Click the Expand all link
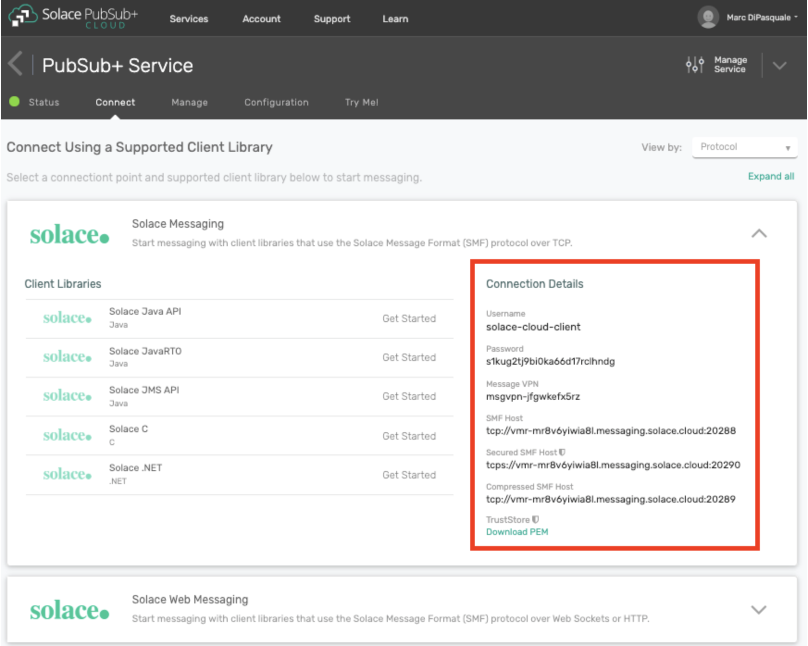The image size is (808, 646). click(x=771, y=176)
